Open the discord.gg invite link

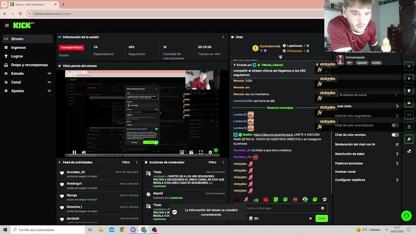273,135
